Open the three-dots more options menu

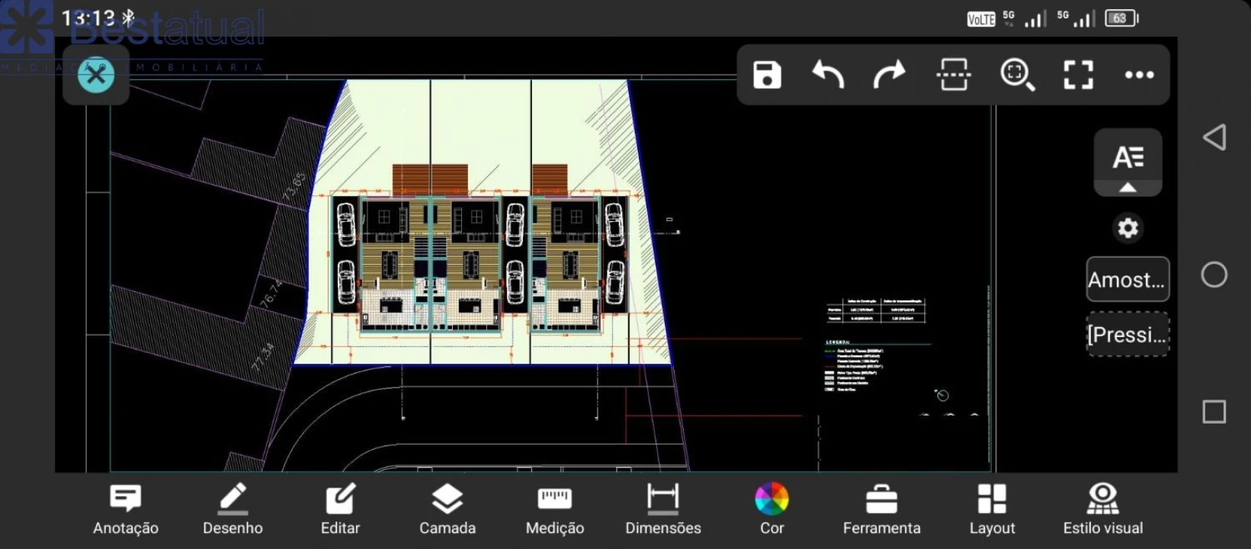click(1139, 75)
